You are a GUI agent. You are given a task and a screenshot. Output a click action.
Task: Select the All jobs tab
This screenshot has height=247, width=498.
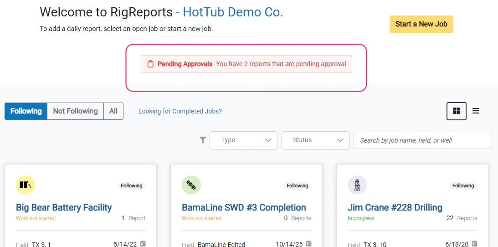(113, 111)
